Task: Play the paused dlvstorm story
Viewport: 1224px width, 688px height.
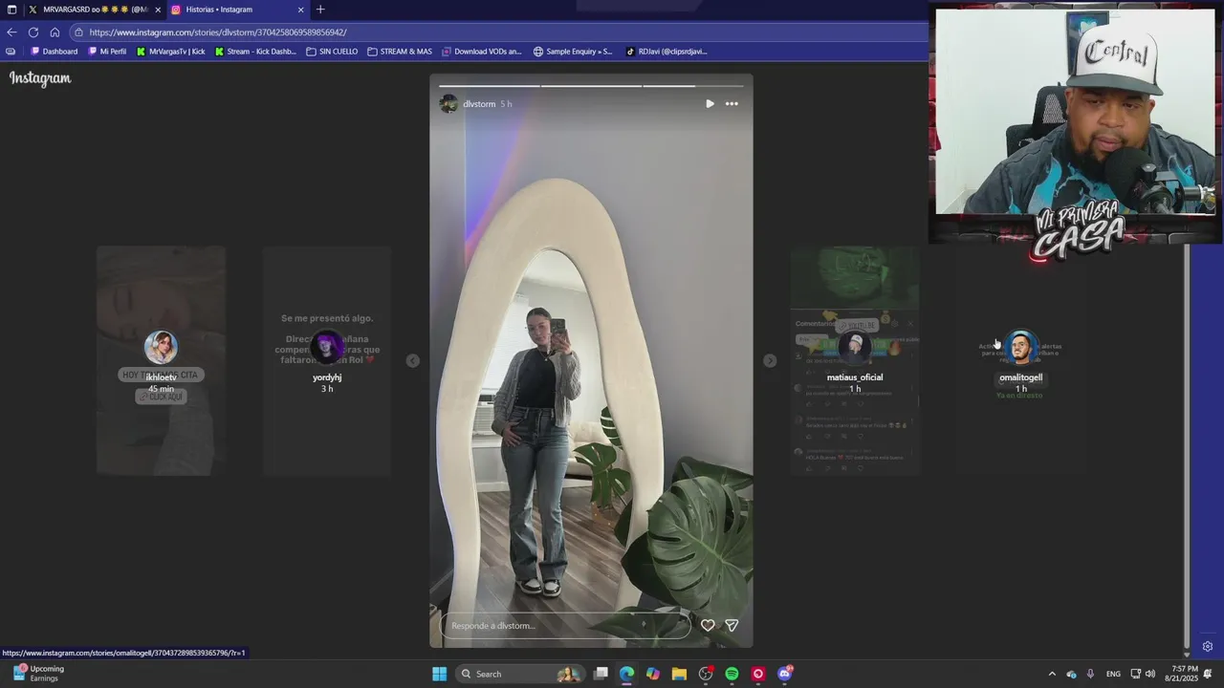Action: tap(710, 103)
